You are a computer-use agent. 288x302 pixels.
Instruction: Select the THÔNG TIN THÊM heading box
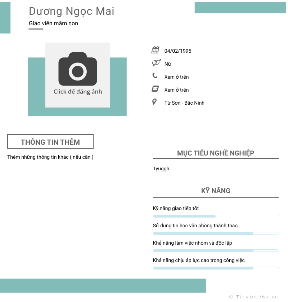pos(50,142)
